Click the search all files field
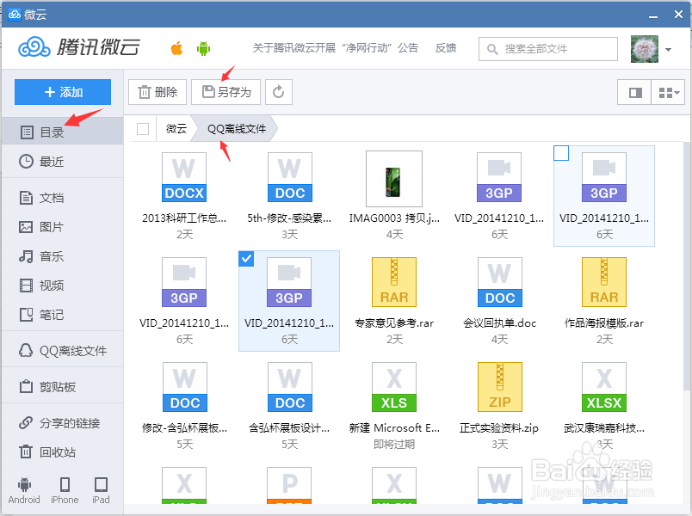692x516 pixels. tap(547, 48)
